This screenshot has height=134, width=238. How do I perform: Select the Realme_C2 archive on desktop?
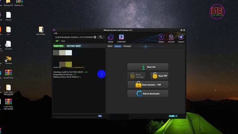pos(19,3)
